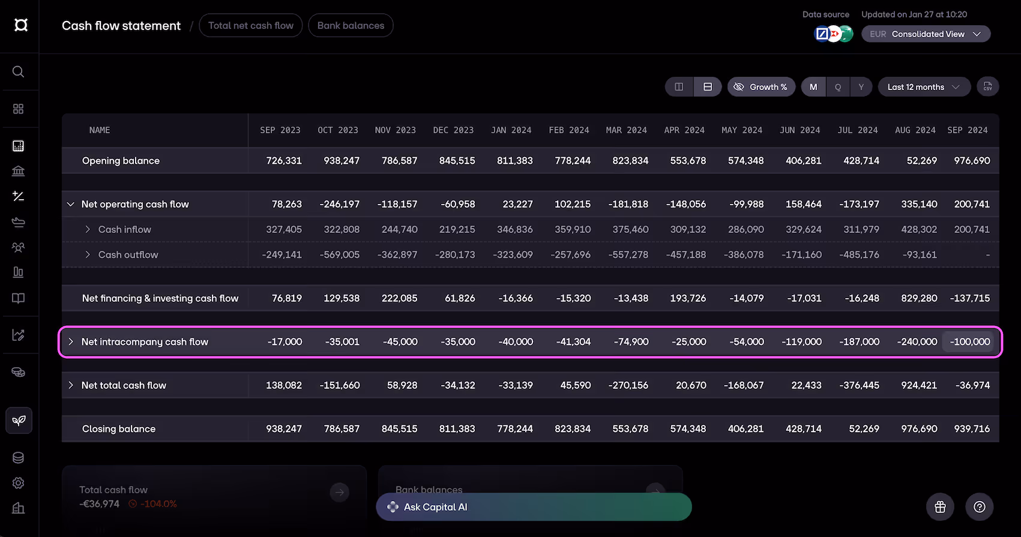The height and width of the screenshot is (537, 1021).
Task: Click Net total cash flow value -376,445
Action: [x=859, y=385]
